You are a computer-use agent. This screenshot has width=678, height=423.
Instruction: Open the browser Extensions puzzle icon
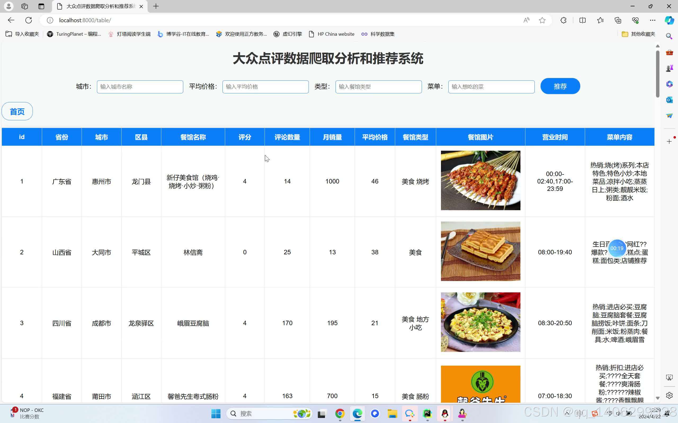pyautogui.click(x=563, y=20)
